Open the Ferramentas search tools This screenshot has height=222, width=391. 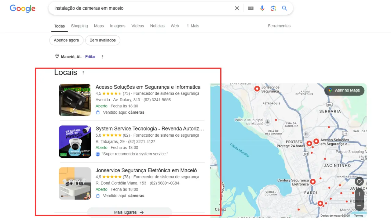[279, 26]
